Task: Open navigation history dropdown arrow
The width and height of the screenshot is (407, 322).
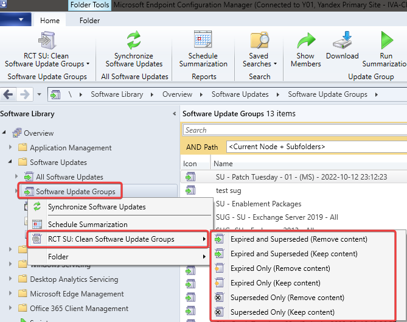Action: [x=39, y=94]
